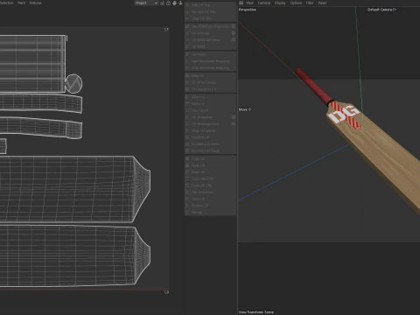This screenshot has width=420, height=315.
Task: Open UV Rectangularize gear options
Action: pos(234,124)
